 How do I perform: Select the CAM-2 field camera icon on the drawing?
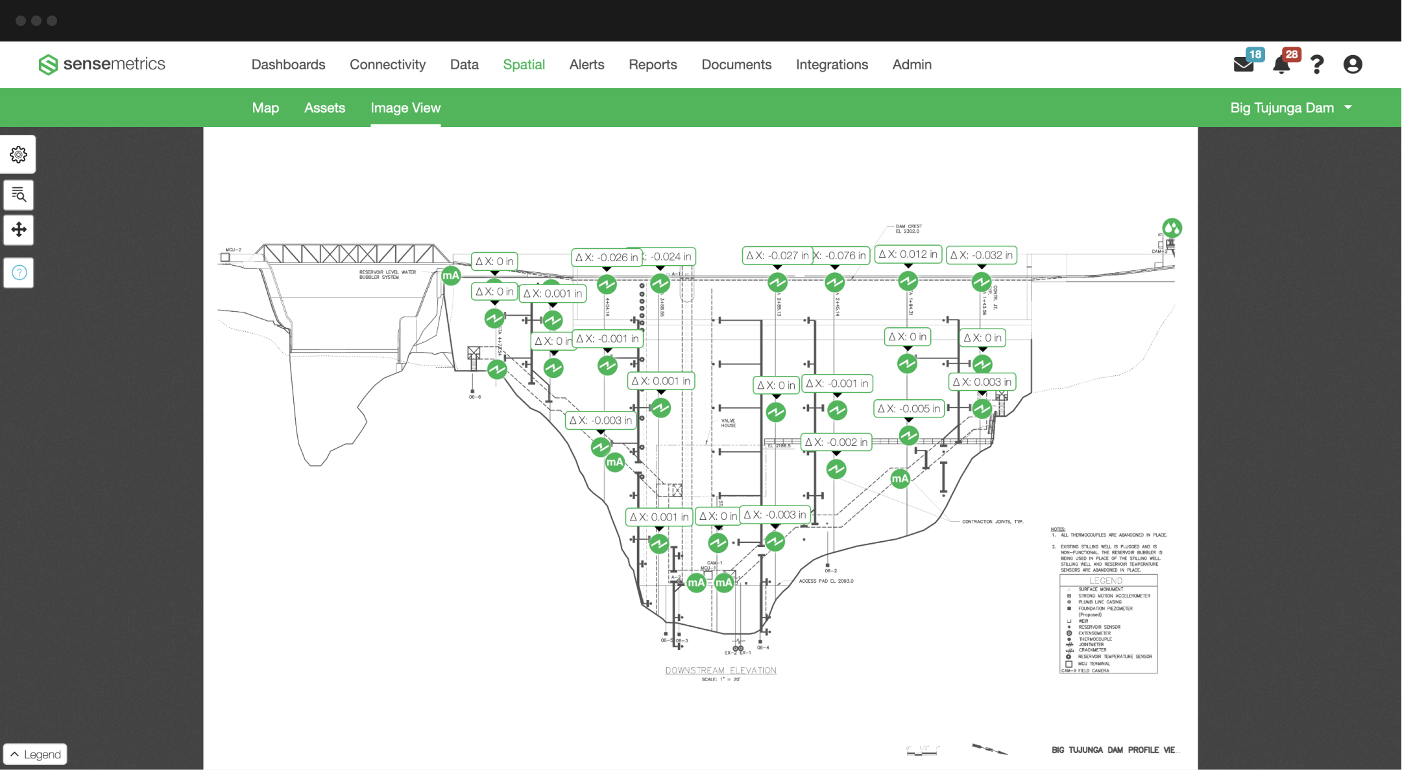(x=1171, y=228)
